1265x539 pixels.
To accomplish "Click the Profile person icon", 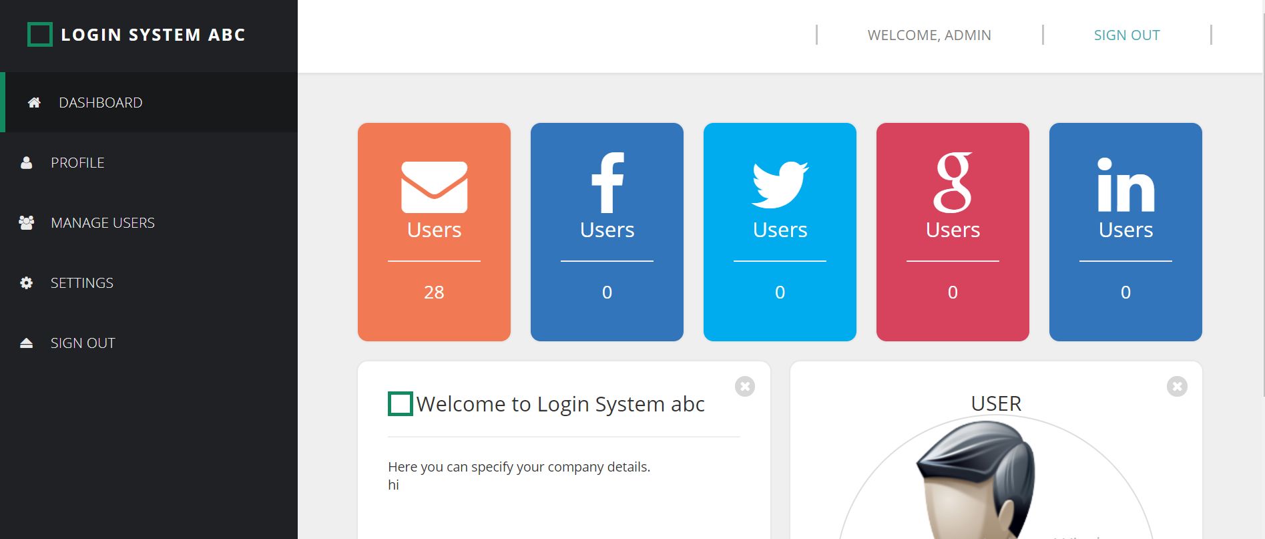I will pyautogui.click(x=27, y=162).
